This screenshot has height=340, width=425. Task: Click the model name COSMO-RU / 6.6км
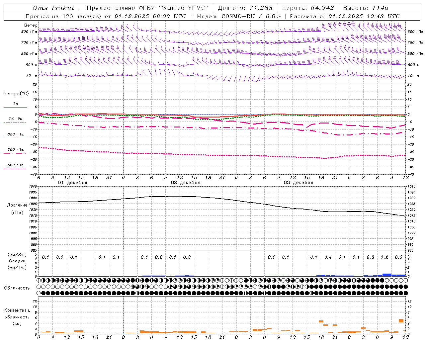(252, 16)
